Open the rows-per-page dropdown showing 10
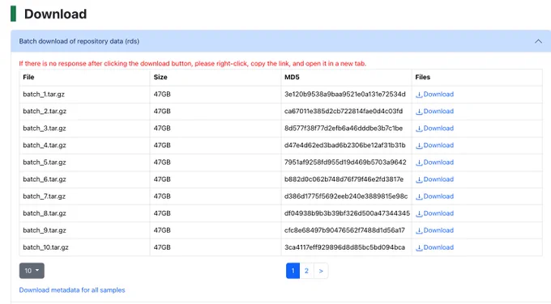The height and width of the screenshot is (304, 551). (x=32, y=271)
